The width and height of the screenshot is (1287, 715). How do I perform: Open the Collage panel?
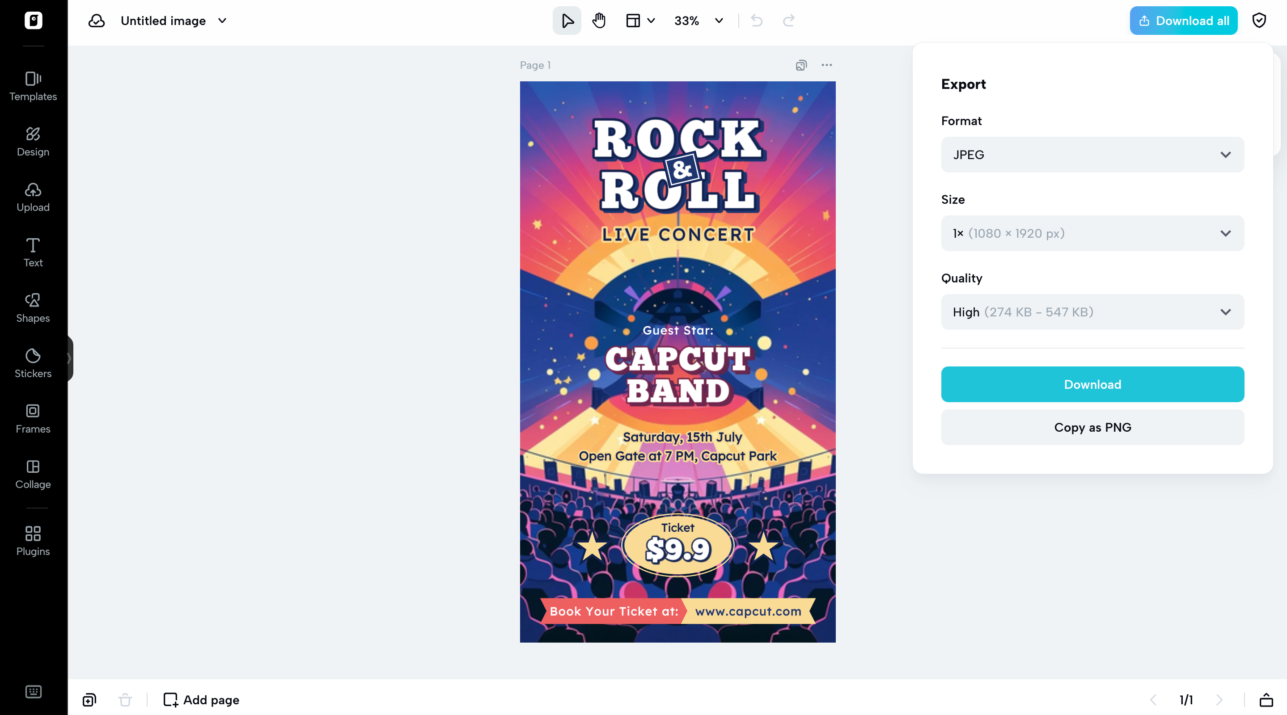tap(33, 474)
